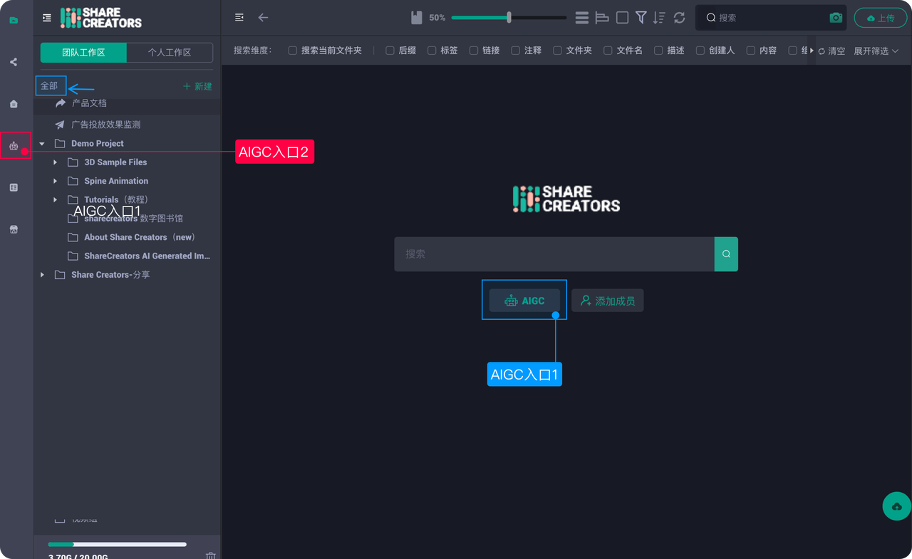Open the sort order icon

coord(660,17)
